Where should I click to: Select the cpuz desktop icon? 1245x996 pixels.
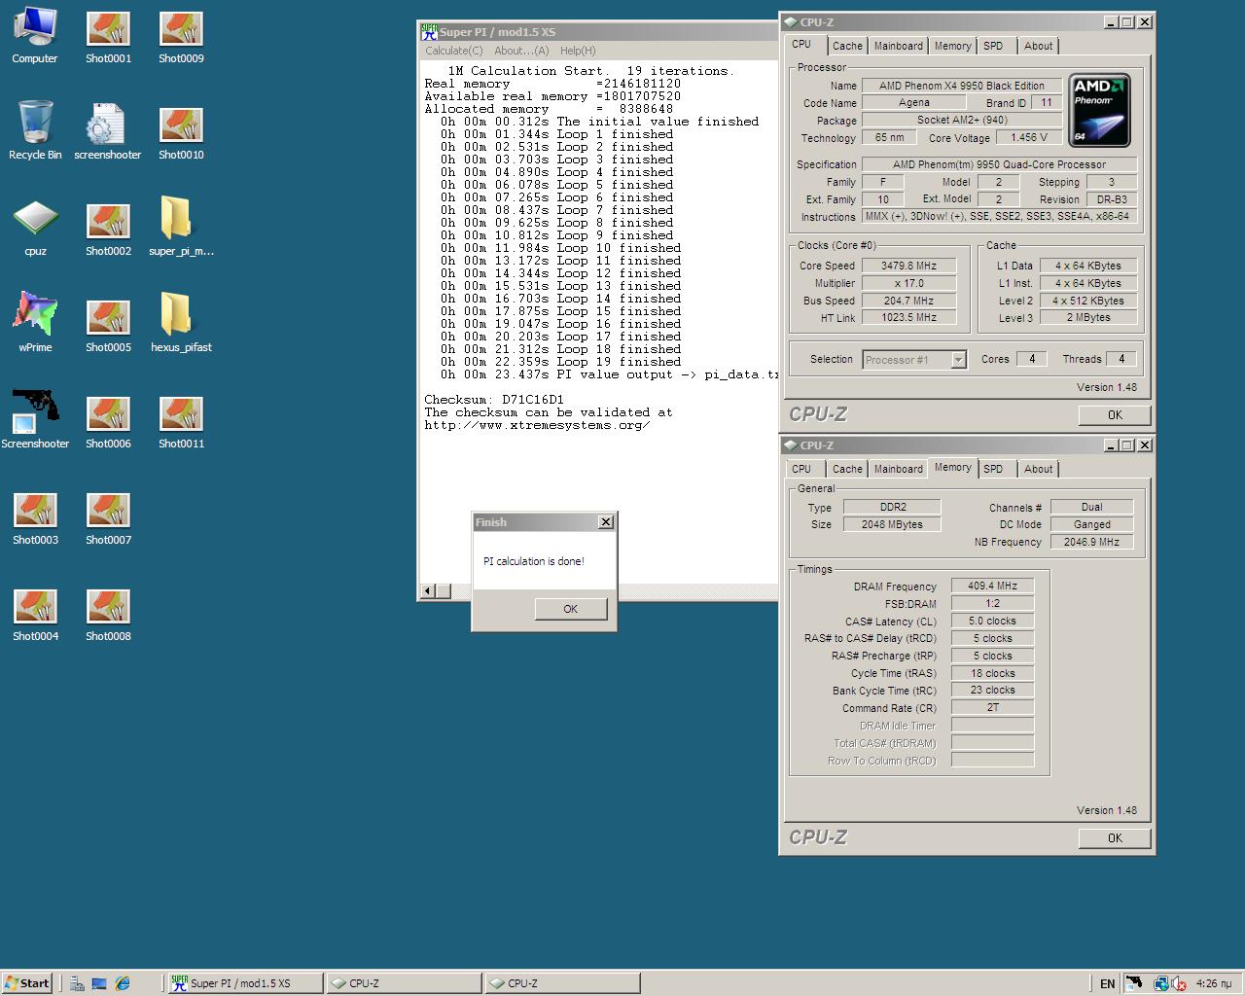35,229
